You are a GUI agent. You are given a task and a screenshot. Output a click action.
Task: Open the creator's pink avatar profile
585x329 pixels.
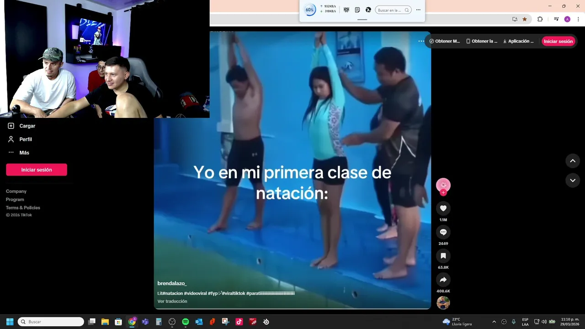pos(443,185)
